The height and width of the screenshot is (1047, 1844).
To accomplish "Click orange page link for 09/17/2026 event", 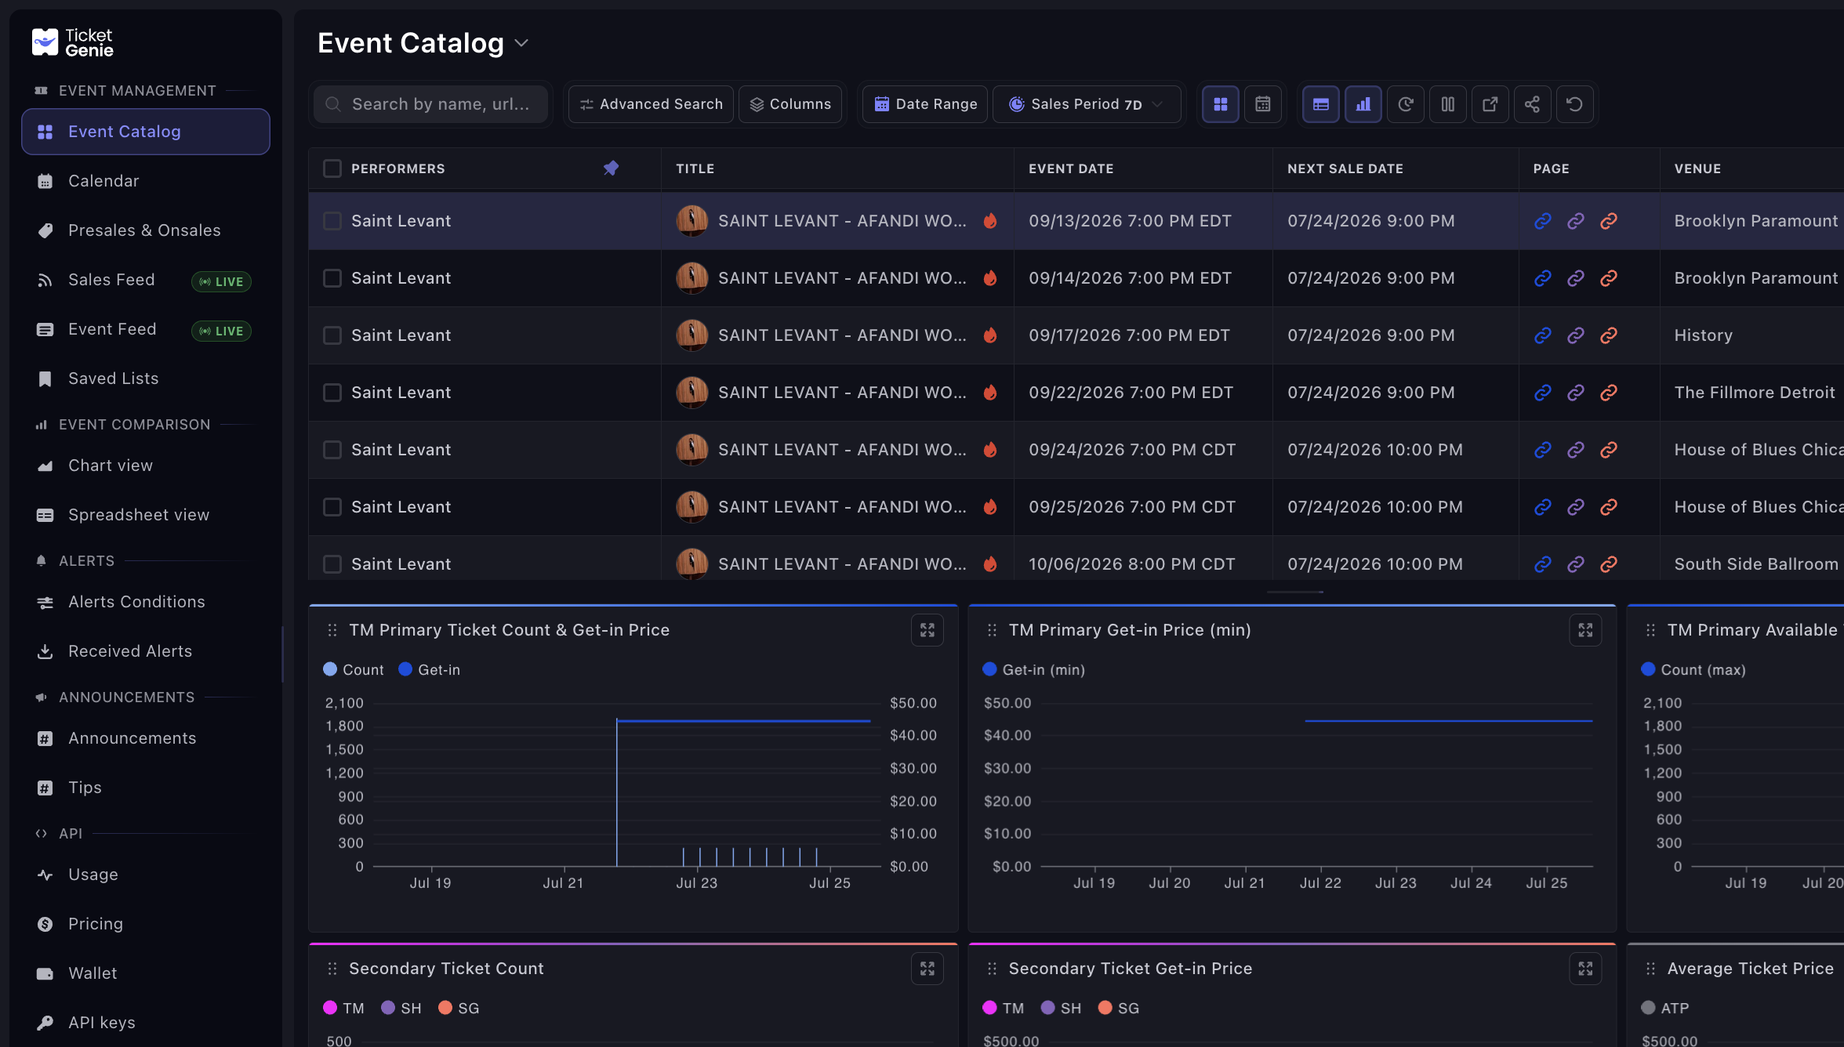I will coord(1608,335).
